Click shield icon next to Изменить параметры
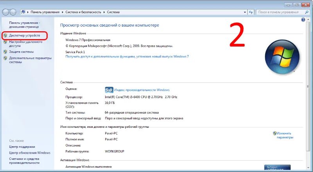313x172 pixels. (275, 133)
